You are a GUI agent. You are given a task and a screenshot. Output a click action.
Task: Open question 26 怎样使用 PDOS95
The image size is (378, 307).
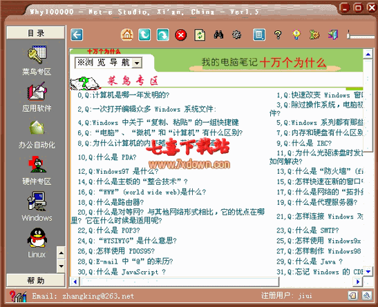116,251
